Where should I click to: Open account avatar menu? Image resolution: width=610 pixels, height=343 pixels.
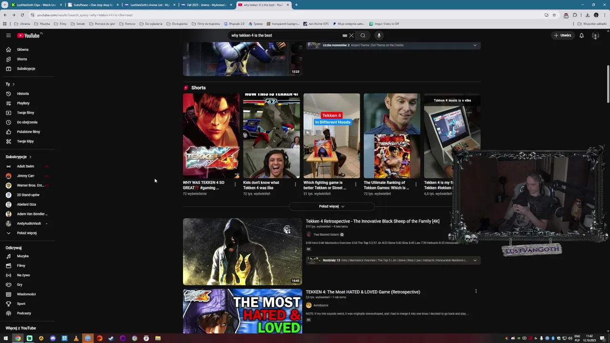coord(595,35)
